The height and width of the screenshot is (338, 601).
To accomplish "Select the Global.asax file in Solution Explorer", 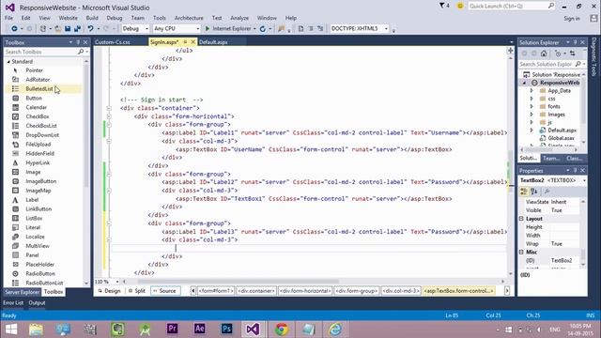I will (x=562, y=138).
